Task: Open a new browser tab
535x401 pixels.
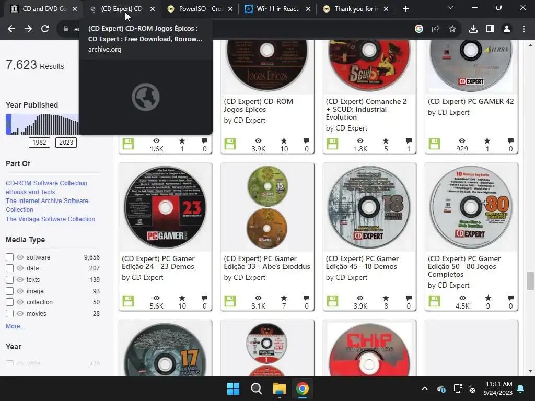Action: pyautogui.click(x=405, y=9)
